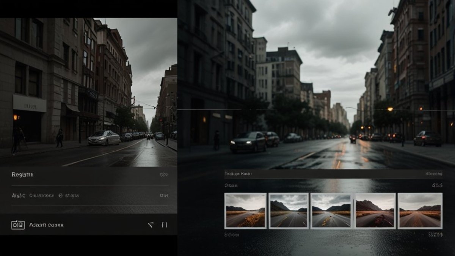
Task: Select the AbLC option
Action: [x=19, y=196]
